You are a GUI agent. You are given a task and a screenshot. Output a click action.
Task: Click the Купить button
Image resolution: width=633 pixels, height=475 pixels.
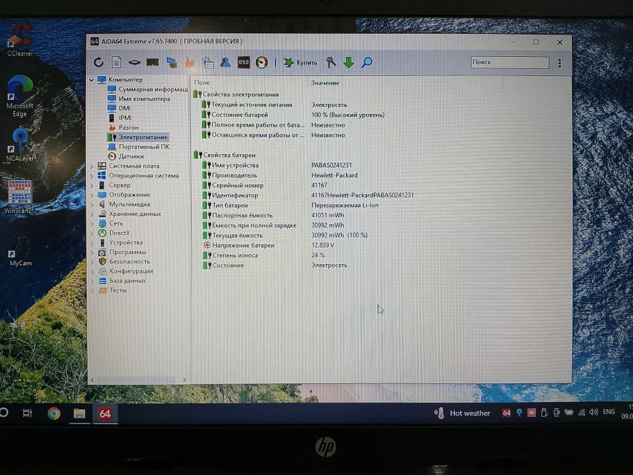[300, 62]
